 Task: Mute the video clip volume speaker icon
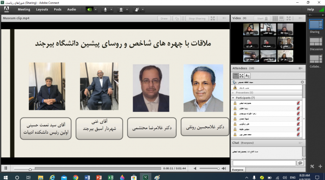[195, 168]
